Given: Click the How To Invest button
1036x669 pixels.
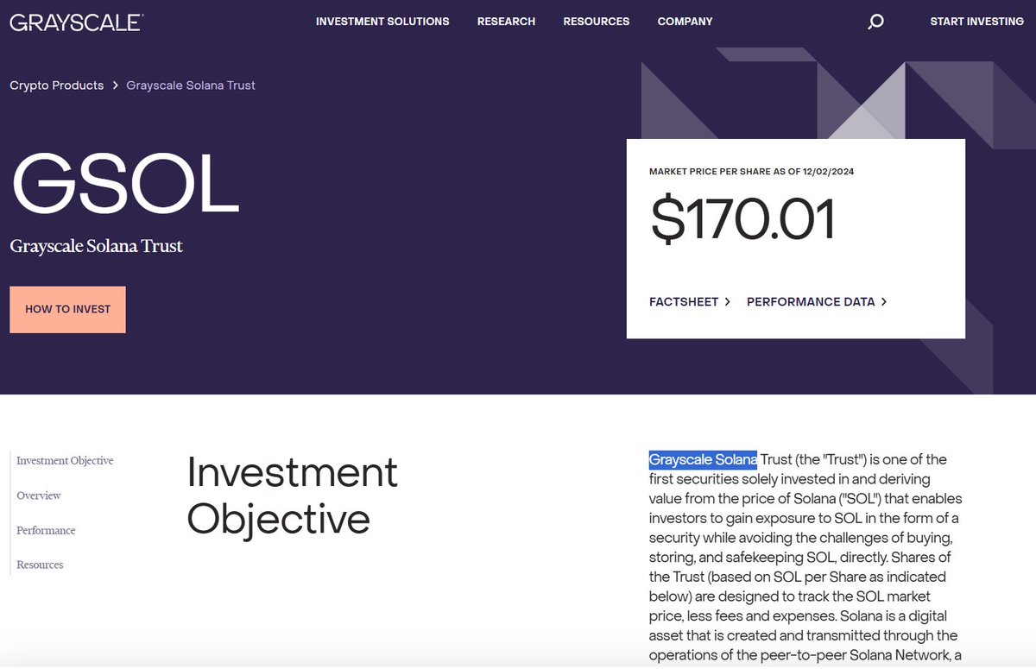Looking at the screenshot, I should point(67,309).
